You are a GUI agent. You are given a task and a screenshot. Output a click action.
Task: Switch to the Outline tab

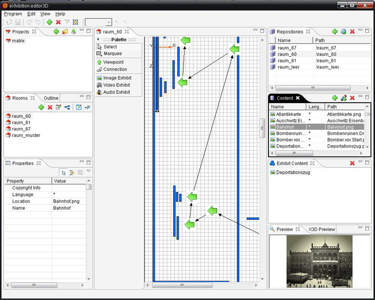pyautogui.click(x=51, y=98)
